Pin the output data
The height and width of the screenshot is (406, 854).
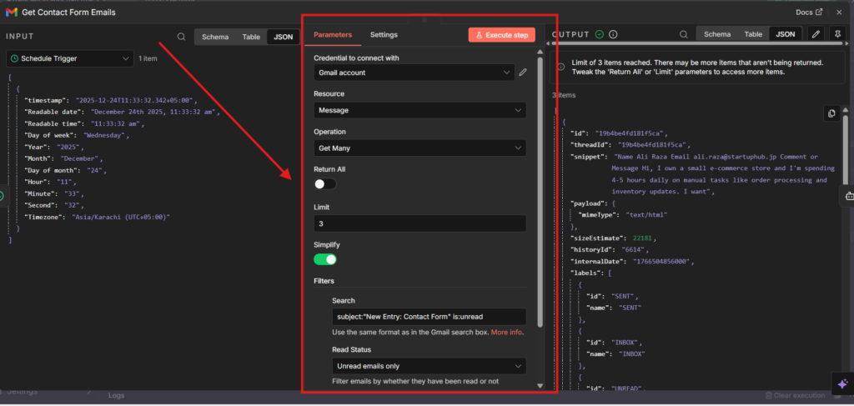[837, 33]
